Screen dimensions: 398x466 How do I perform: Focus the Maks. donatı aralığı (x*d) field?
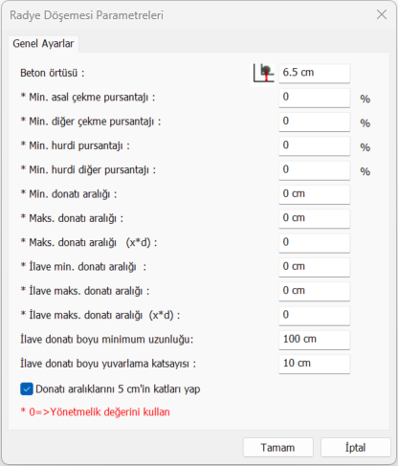(x=315, y=243)
